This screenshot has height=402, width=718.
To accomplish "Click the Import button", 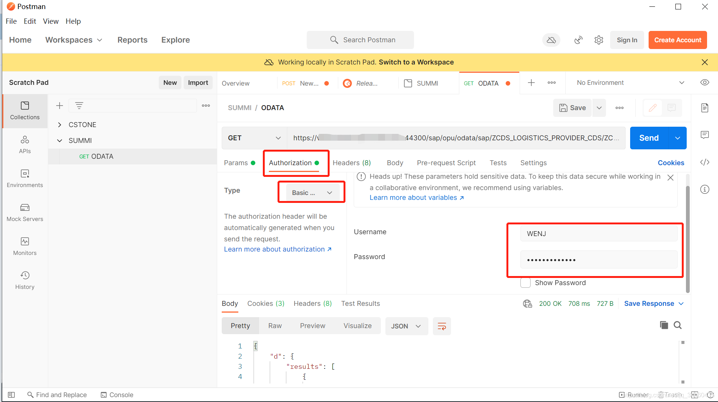I will click(198, 83).
